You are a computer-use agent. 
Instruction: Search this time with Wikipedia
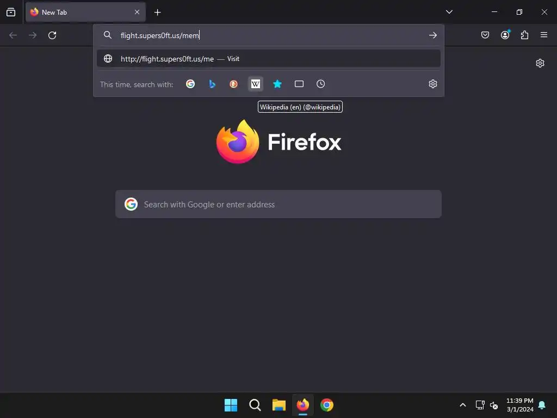point(256,84)
